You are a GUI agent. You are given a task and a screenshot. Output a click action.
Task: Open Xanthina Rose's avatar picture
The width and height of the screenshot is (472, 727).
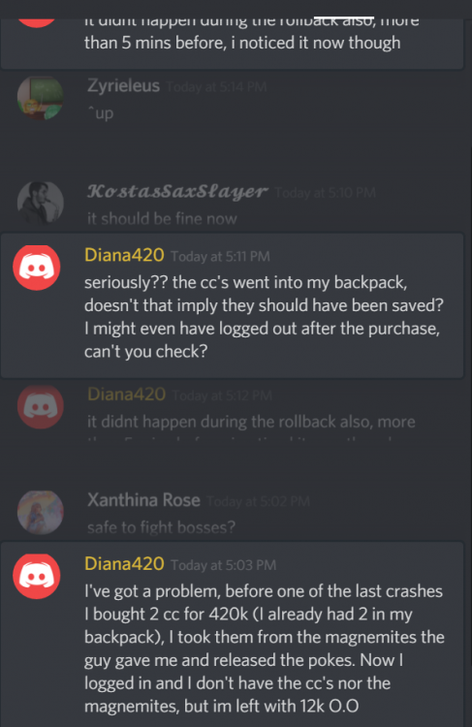coord(41,513)
